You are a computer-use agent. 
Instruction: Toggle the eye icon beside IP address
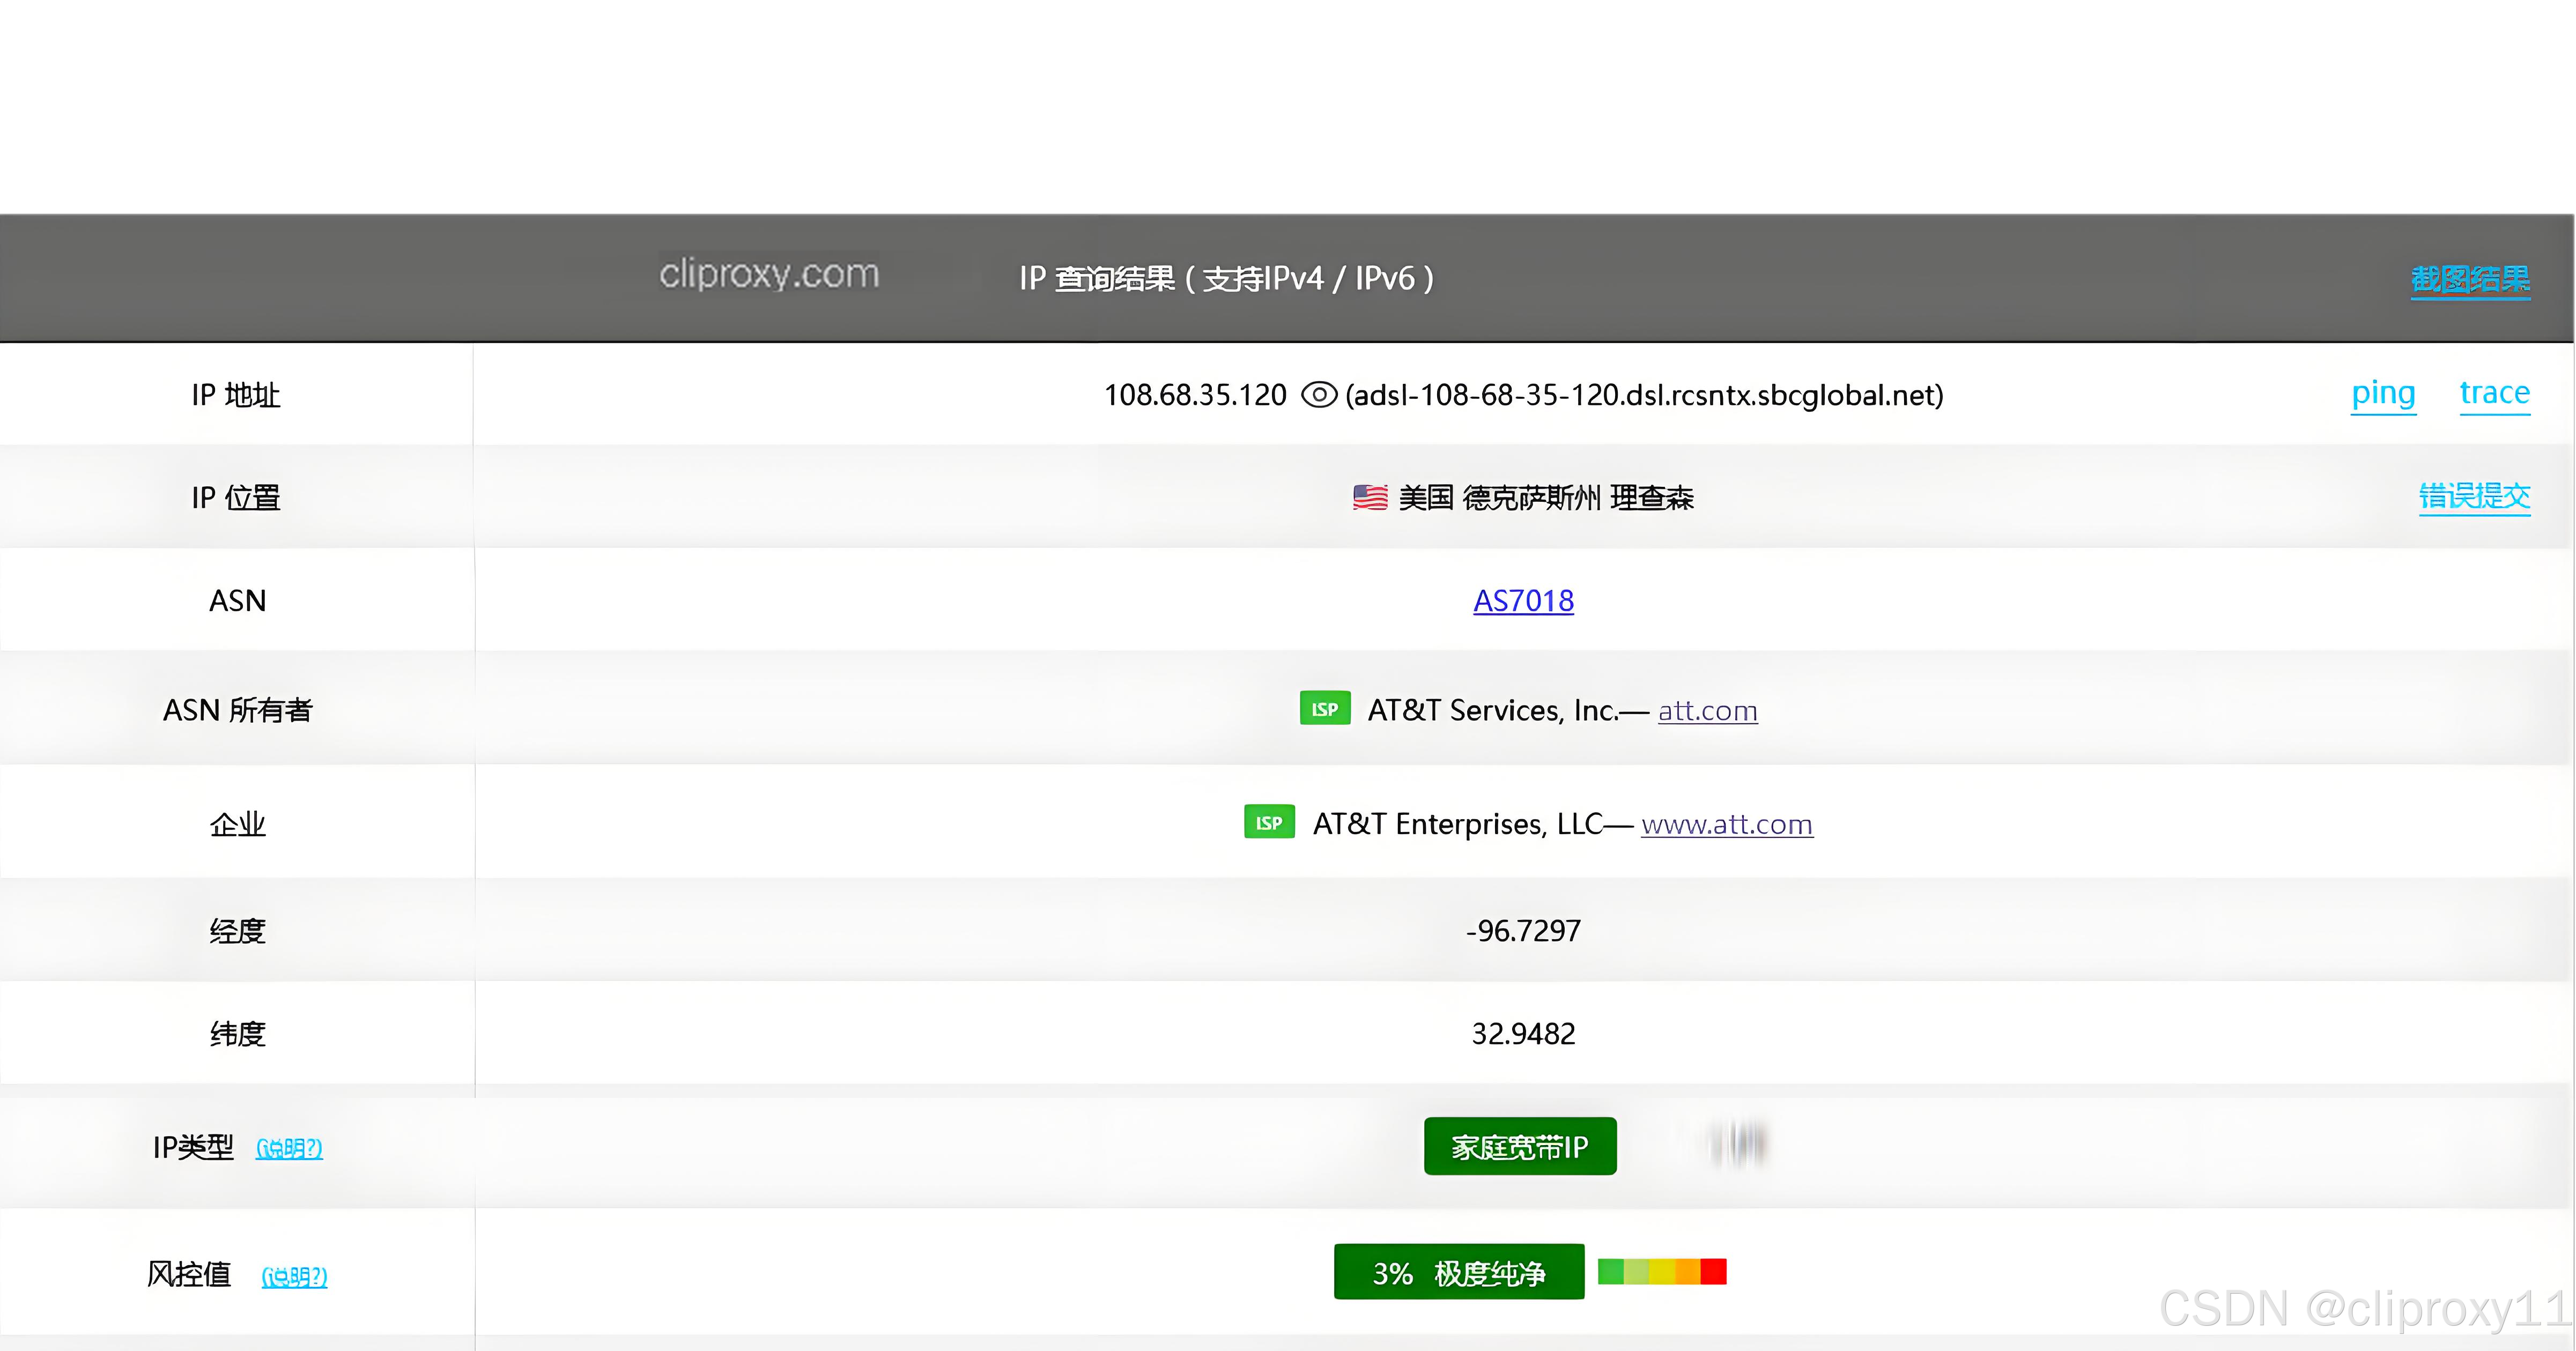coord(1318,395)
